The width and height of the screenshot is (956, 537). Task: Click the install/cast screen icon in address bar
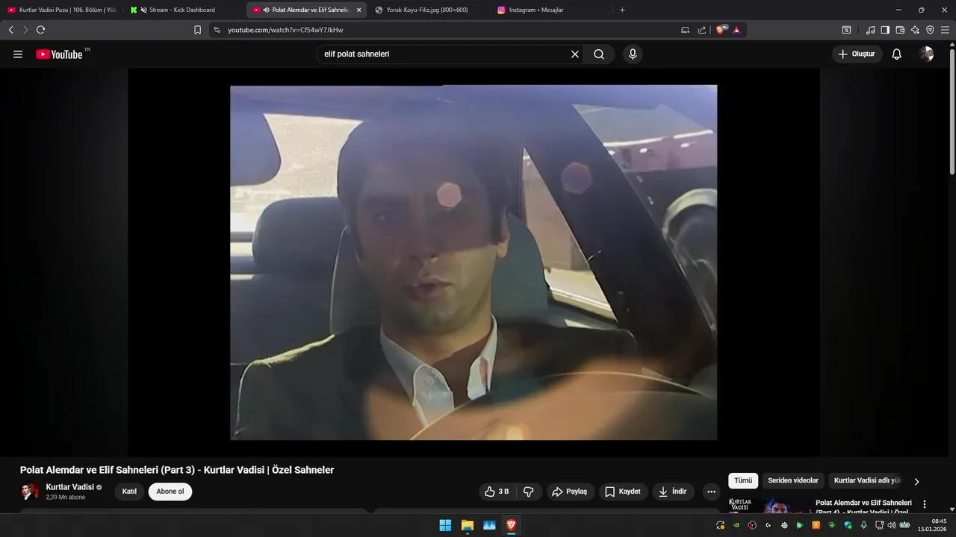point(685,30)
